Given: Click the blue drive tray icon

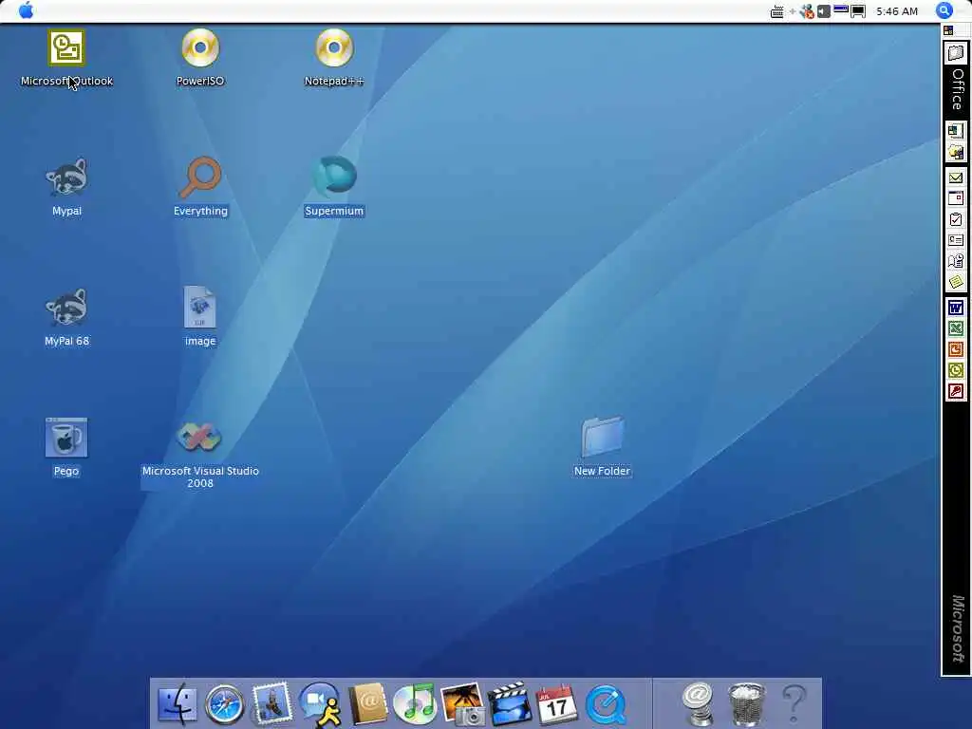Looking at the screenshot, I should tap(841, 9).
